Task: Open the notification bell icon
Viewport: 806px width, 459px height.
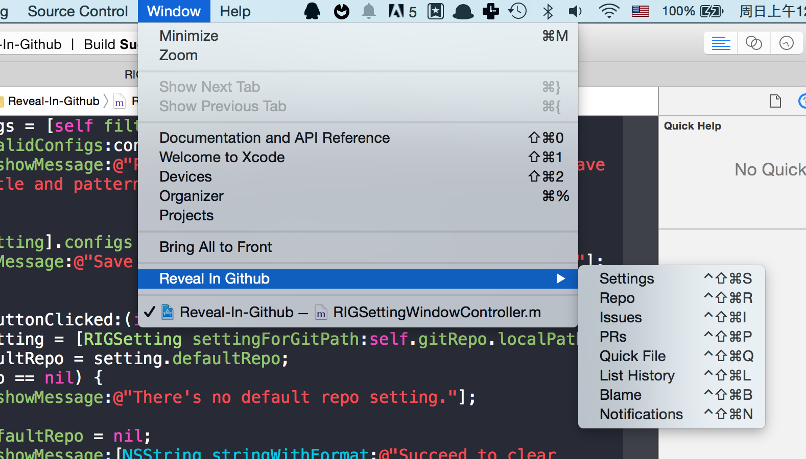Action: click(x=368, y=11)
